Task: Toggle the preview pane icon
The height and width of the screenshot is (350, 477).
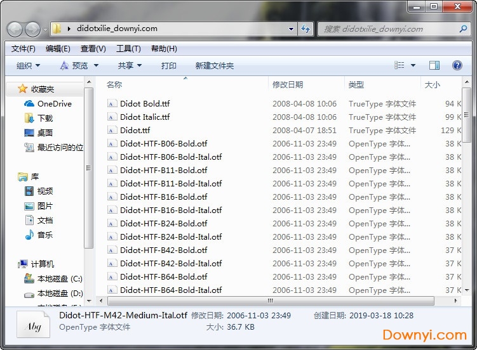Action: (434, 65)
